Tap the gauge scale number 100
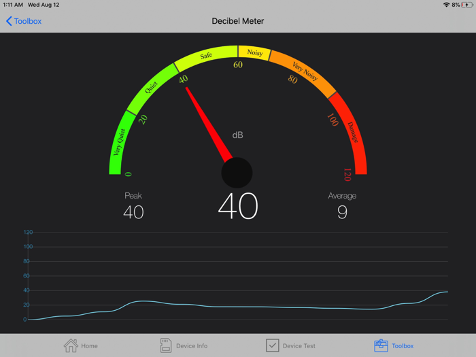The image size is (476, 357). pyautogui.click(x=333, y=120)
